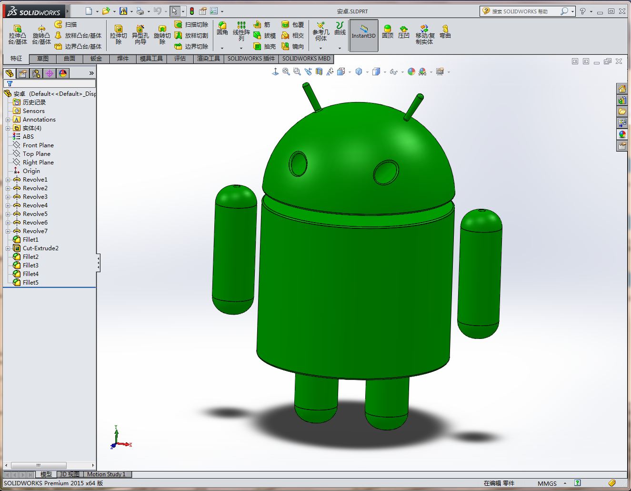Choose the 镜向 mirror tool
Screen dimensions: 631x491
point(293,46)
